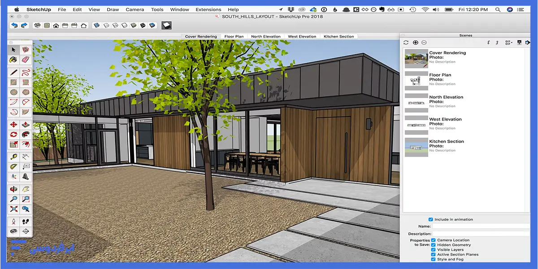Pick the Paint Bucket tool
This screenshot has width=538, height=269.
(x=14, y=59)
